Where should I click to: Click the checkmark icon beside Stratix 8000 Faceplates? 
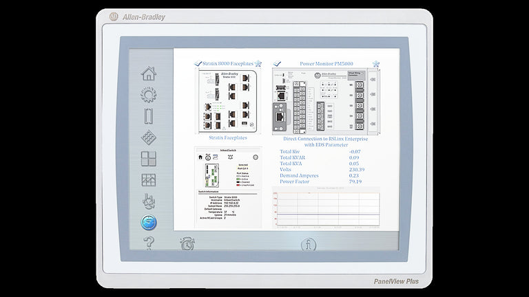coord(198,63)
